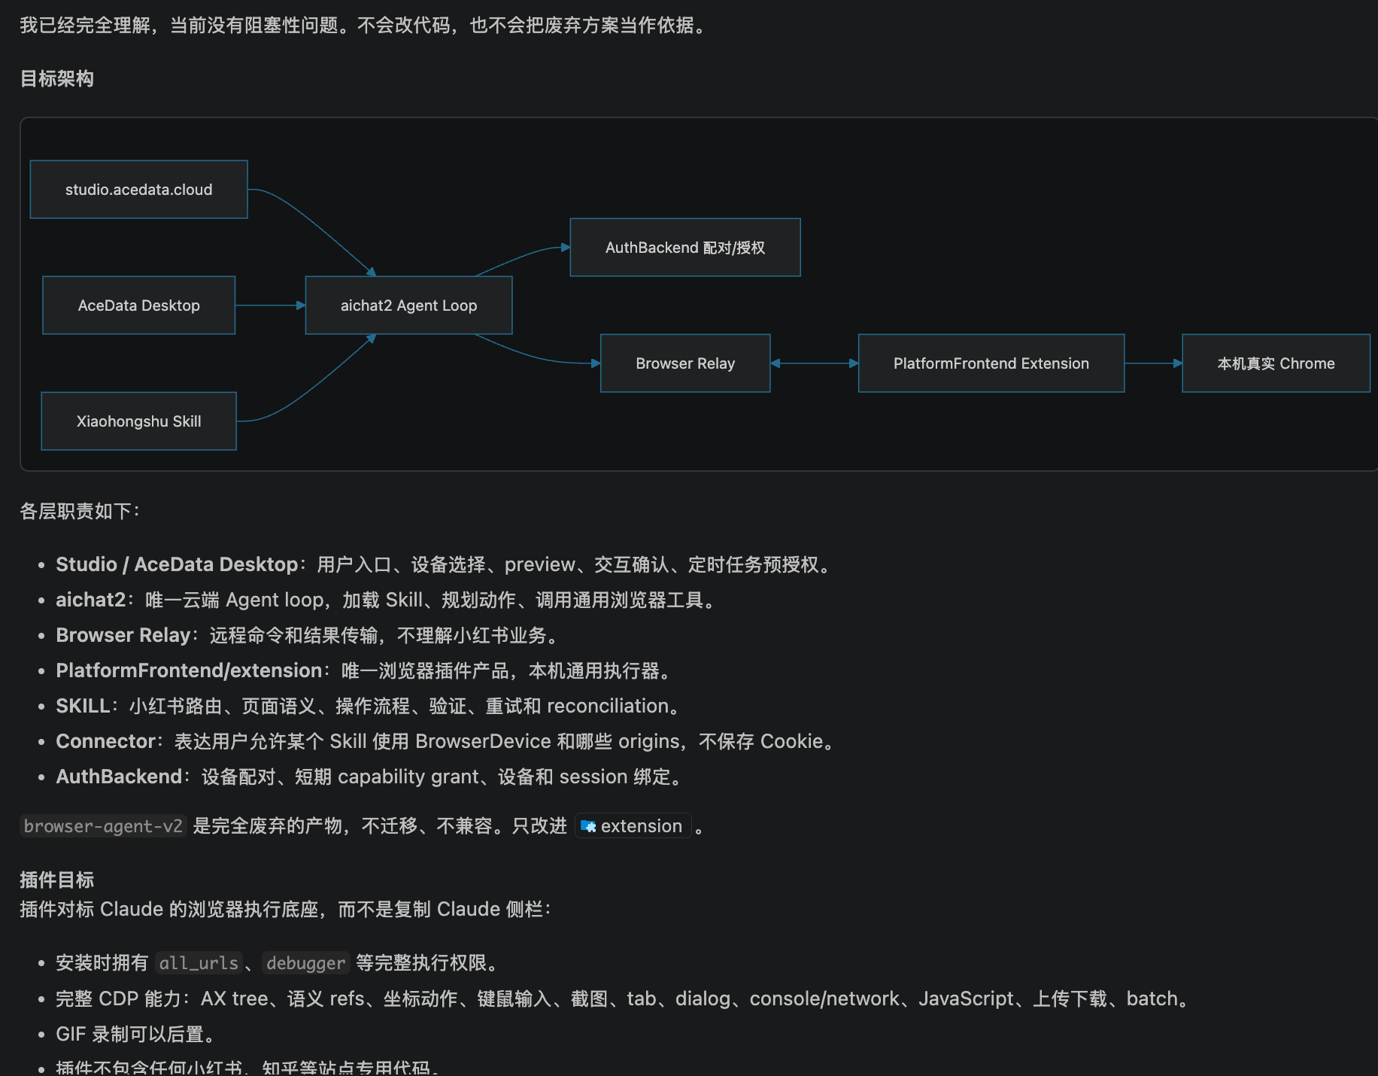The image size is (1378, 1076).
Task: Open the extension file link
Action: (x=633, y=826)
